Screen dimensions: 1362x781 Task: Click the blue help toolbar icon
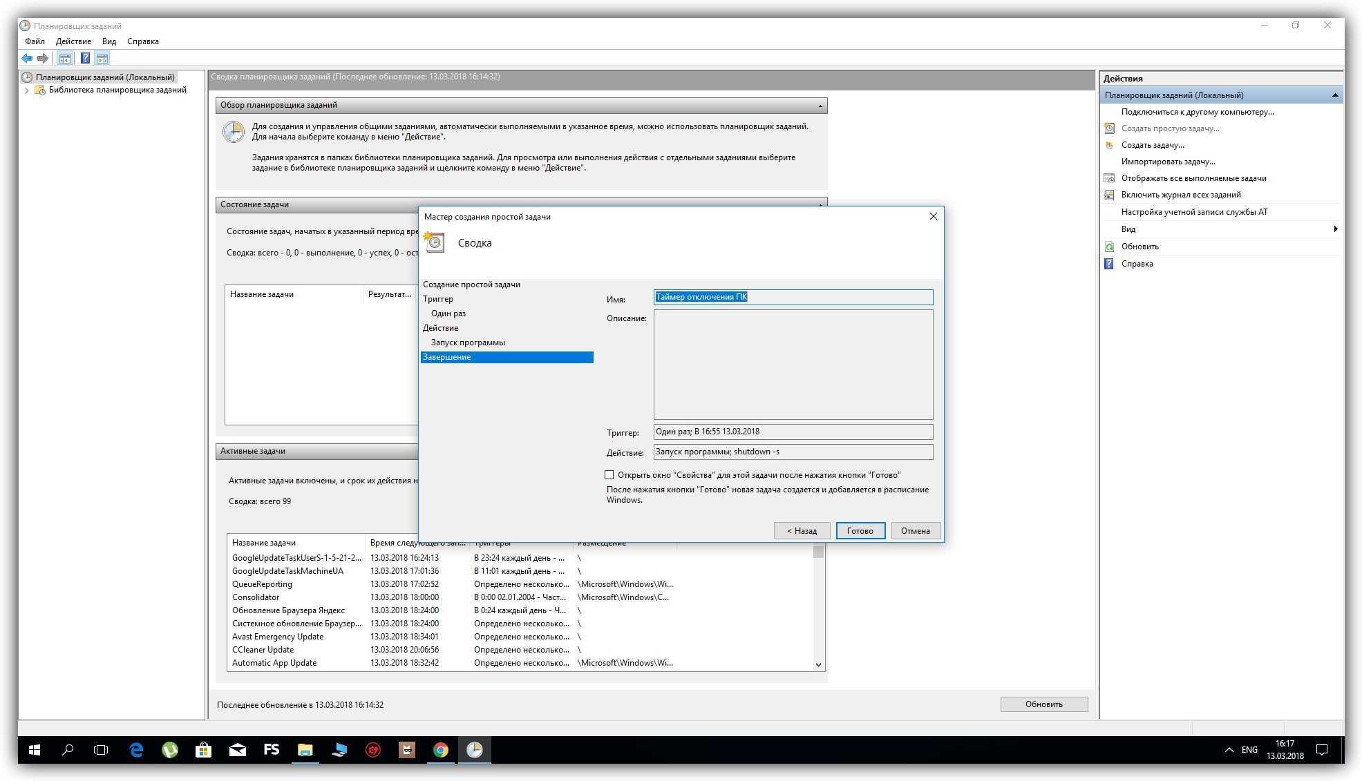pos(85,59)
